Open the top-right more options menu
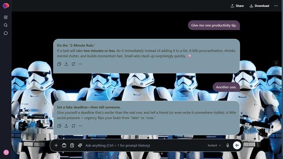The width and height of the screenshot is (283, 159). [x=276, y=6]
